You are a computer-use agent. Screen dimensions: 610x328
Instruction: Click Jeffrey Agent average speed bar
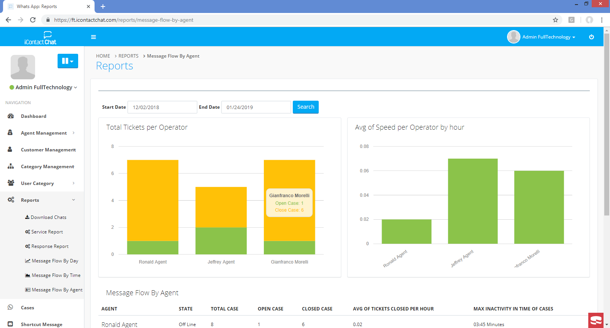coord(473,201)
